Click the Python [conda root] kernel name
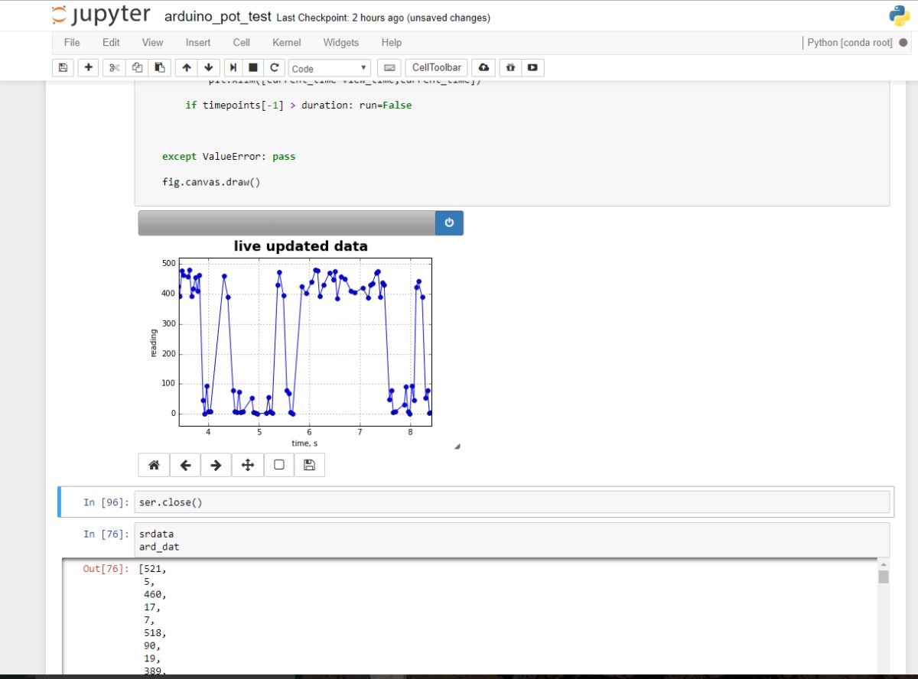 850,42
